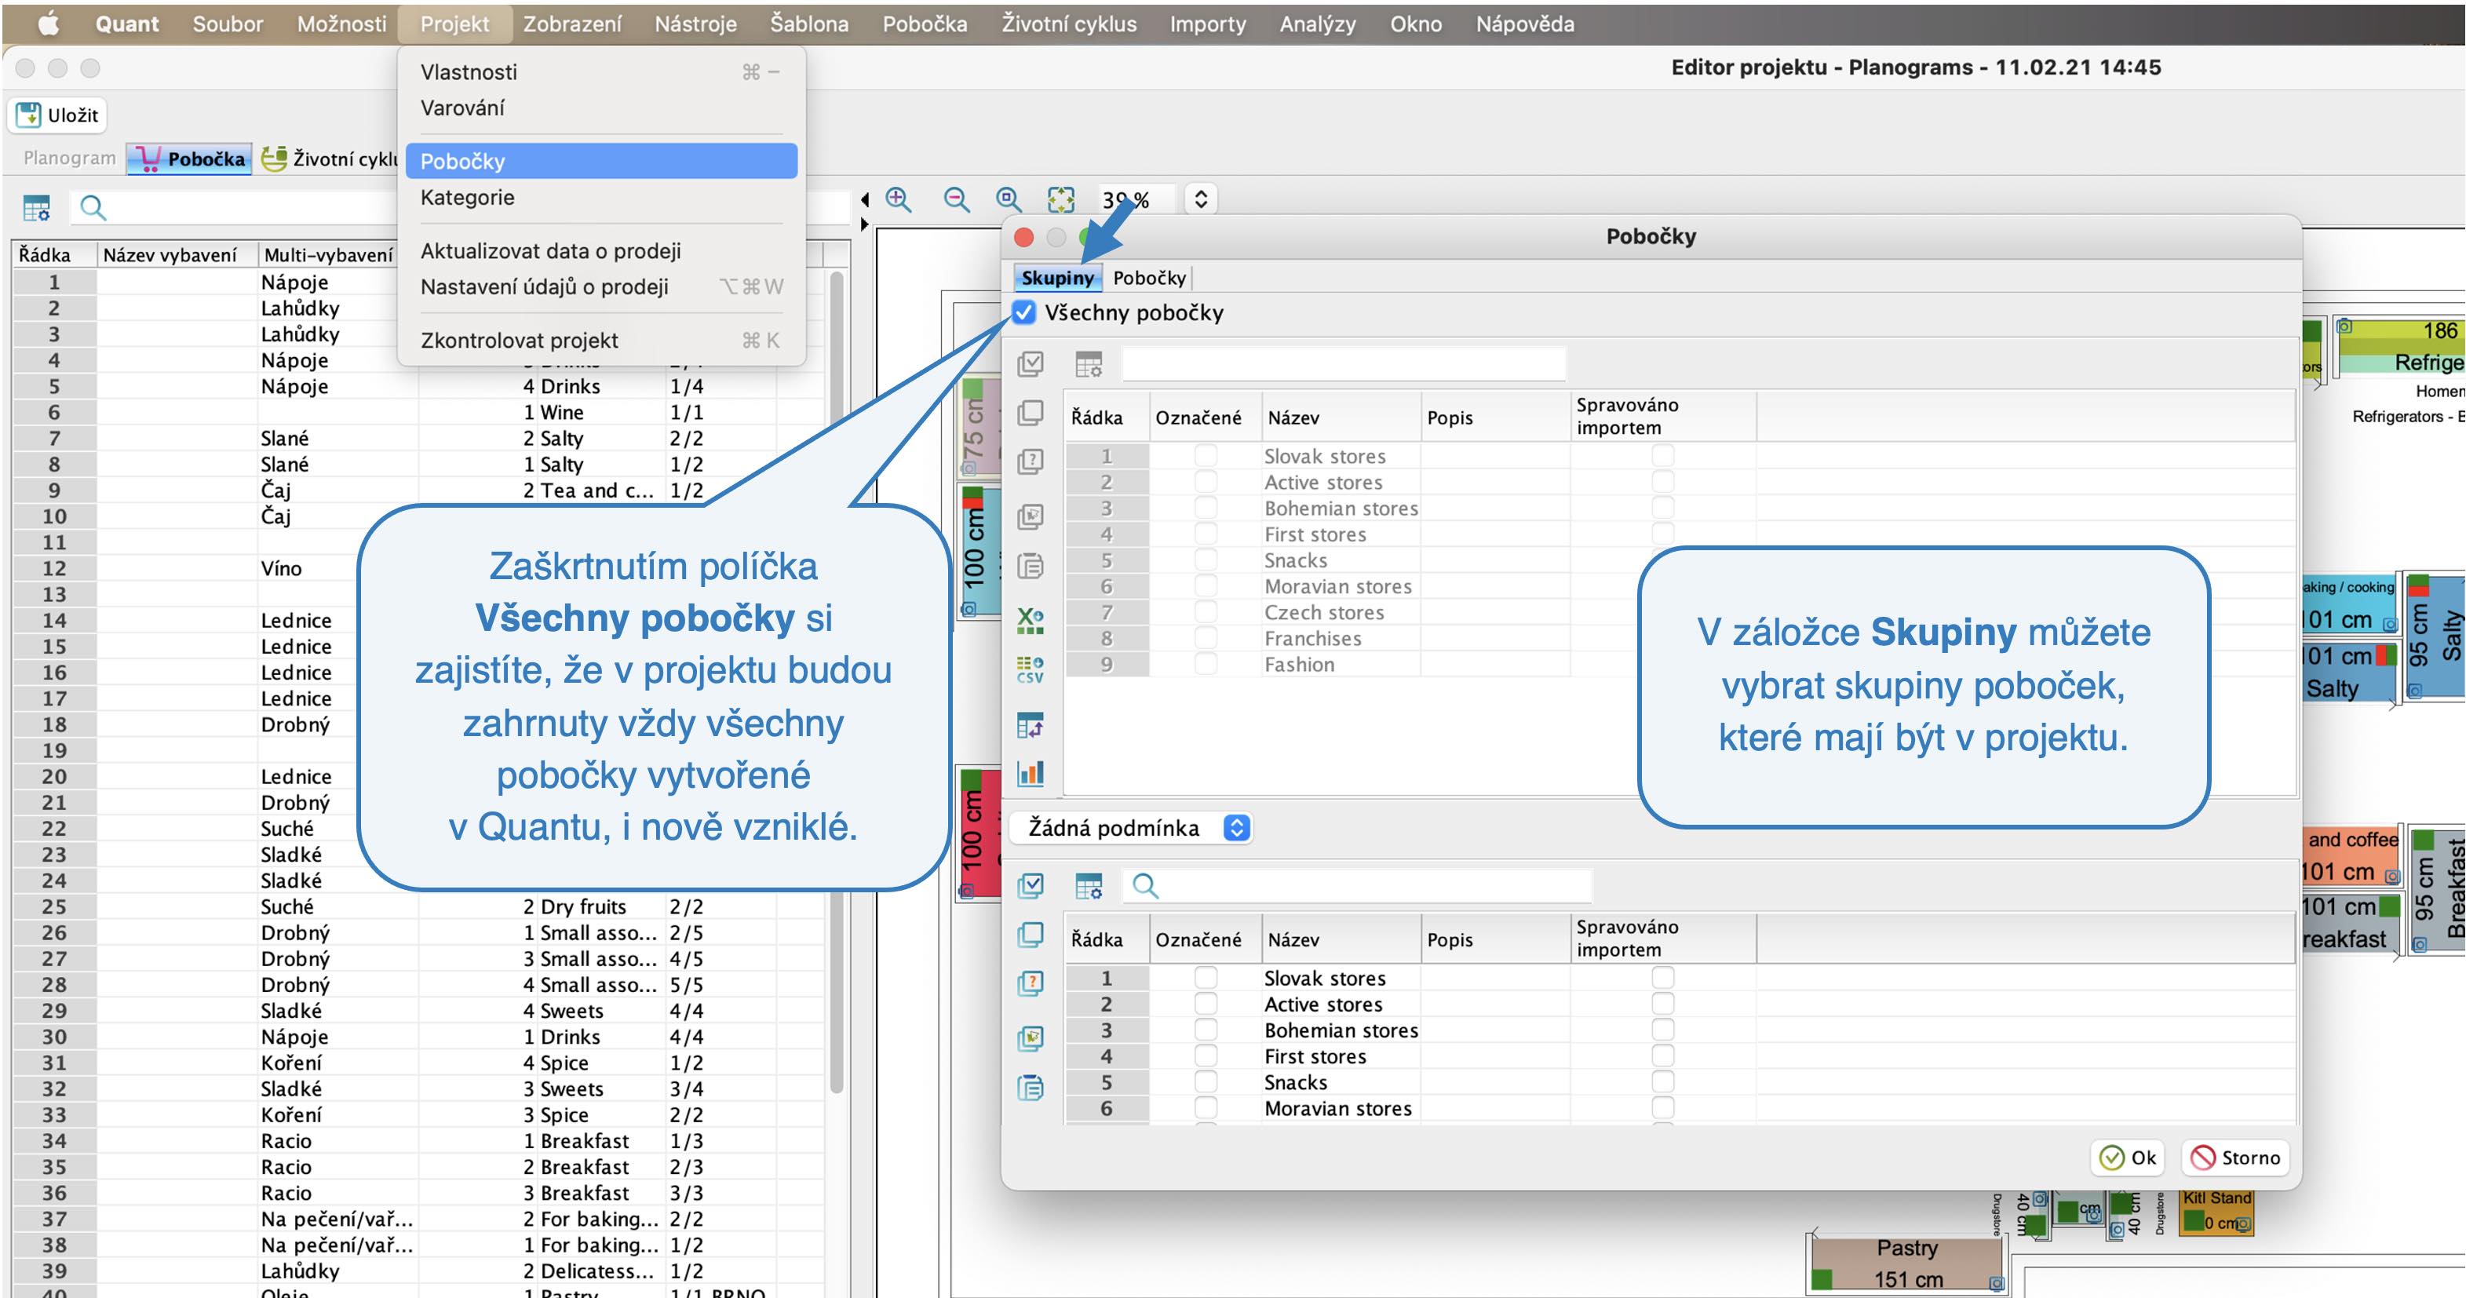Click the show selected icon in upper sidebar
Viewport: 2466px width, 1298px height.
pos(1030,516)
